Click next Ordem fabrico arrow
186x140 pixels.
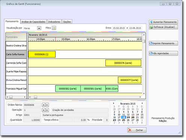click(47, 105)
